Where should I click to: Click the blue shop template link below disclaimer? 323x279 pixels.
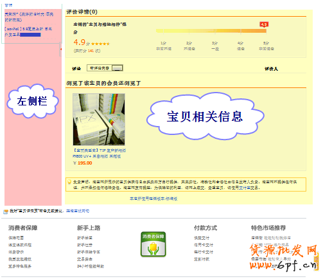coord(153,199)
